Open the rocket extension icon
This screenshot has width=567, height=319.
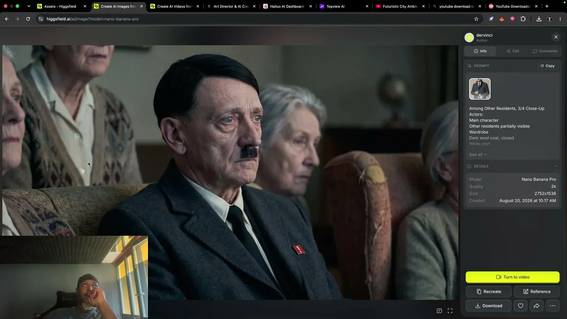click(x=491, y=19)
